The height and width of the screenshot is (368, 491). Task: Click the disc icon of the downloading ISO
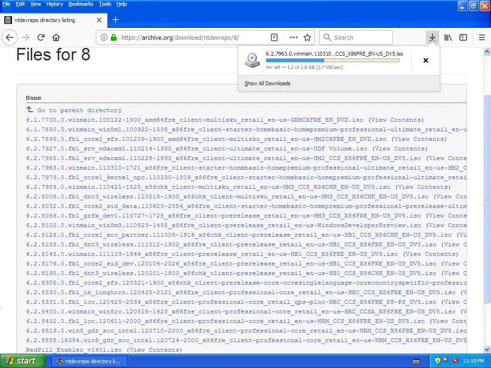coord(252,60)
